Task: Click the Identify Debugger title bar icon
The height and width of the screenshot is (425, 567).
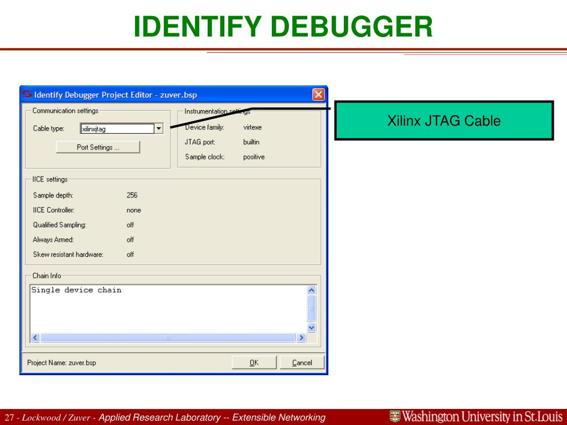Action: pyautogui.click(x=27, y=94)
